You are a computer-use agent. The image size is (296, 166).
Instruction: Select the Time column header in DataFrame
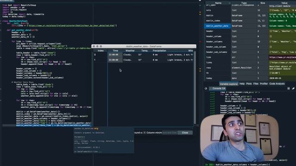(x=115, y=51)
